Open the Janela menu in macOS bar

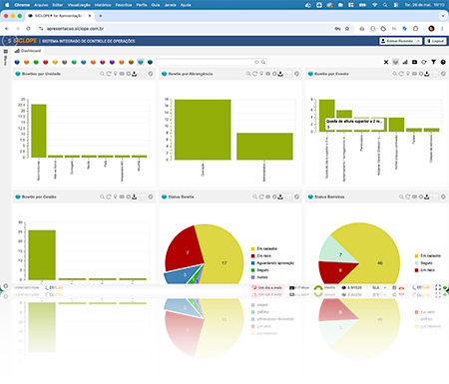click(x=170, y=5)
